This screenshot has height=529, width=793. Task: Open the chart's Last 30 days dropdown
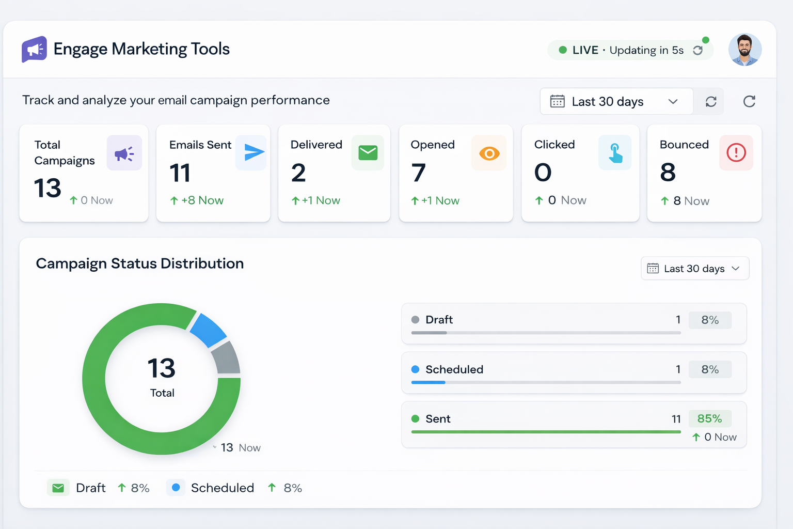click(695, 269)
